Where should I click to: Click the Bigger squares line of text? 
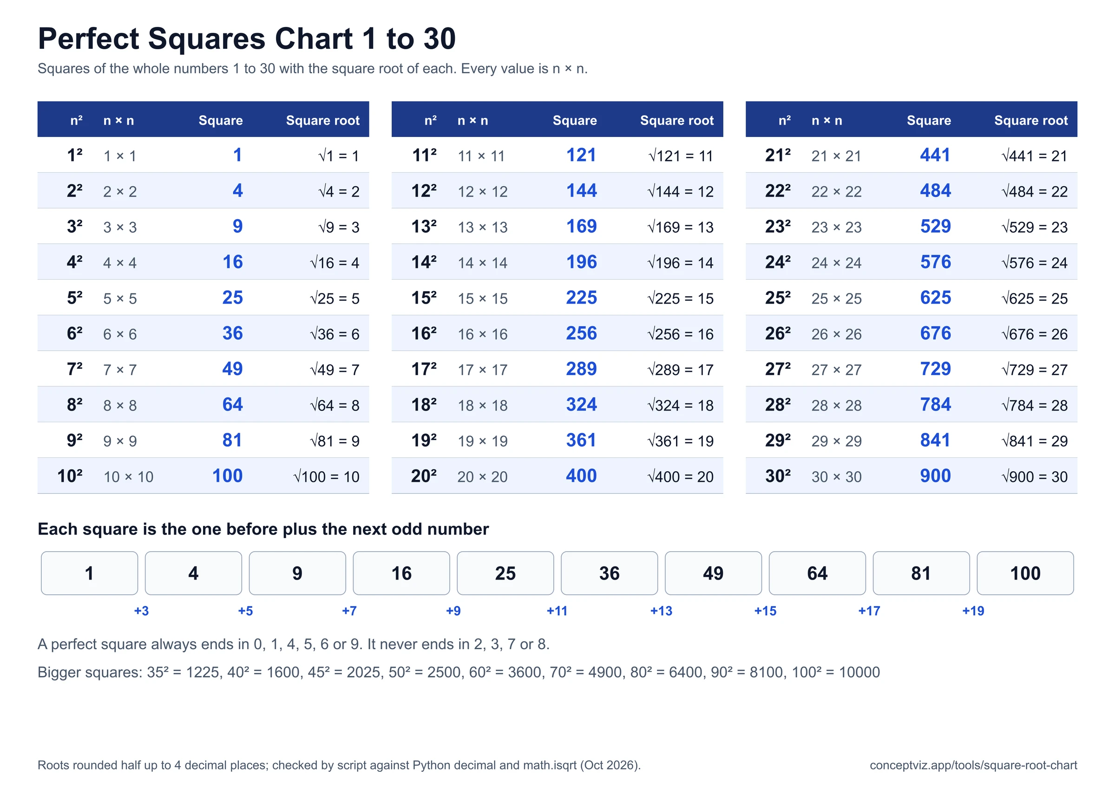tap(459, 672)
